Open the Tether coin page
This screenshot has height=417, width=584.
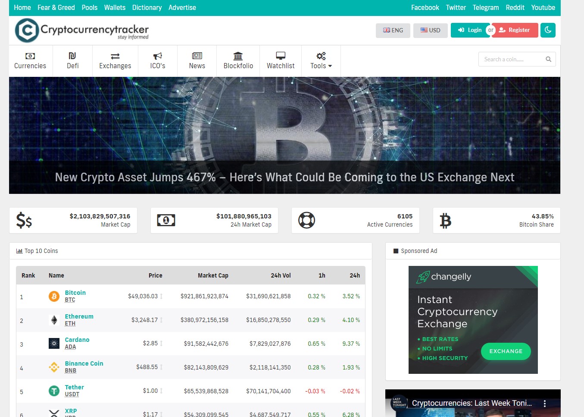point(75,387)
